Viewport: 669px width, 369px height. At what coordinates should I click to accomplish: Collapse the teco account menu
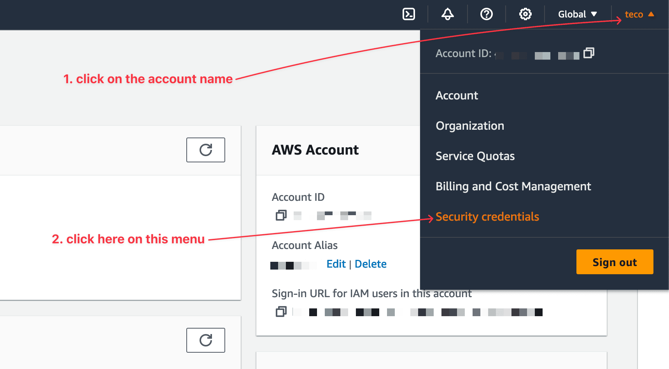(x=635, y=14)
